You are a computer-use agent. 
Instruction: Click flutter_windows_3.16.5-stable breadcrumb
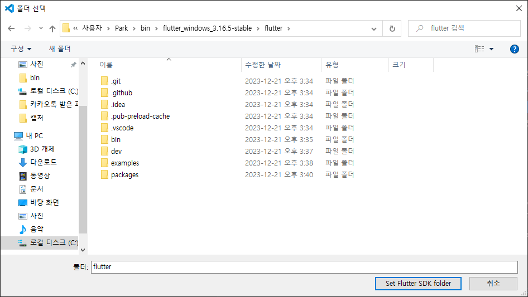click(x=207, y=28)
